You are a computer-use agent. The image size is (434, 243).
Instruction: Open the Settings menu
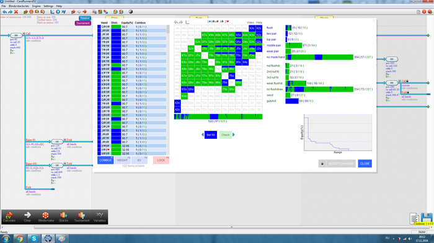(x=48, y=6)
